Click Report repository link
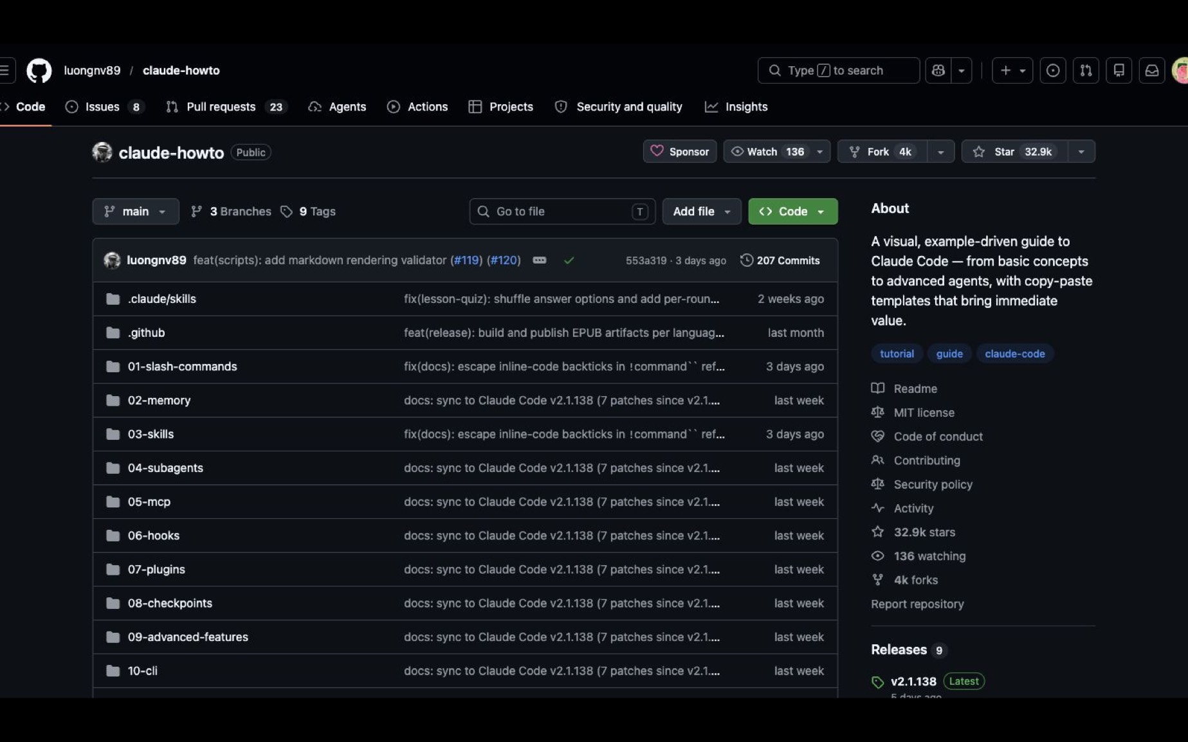 tap(917, 604)
